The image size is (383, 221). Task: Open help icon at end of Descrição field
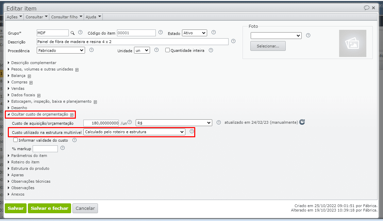coord(233,41)
